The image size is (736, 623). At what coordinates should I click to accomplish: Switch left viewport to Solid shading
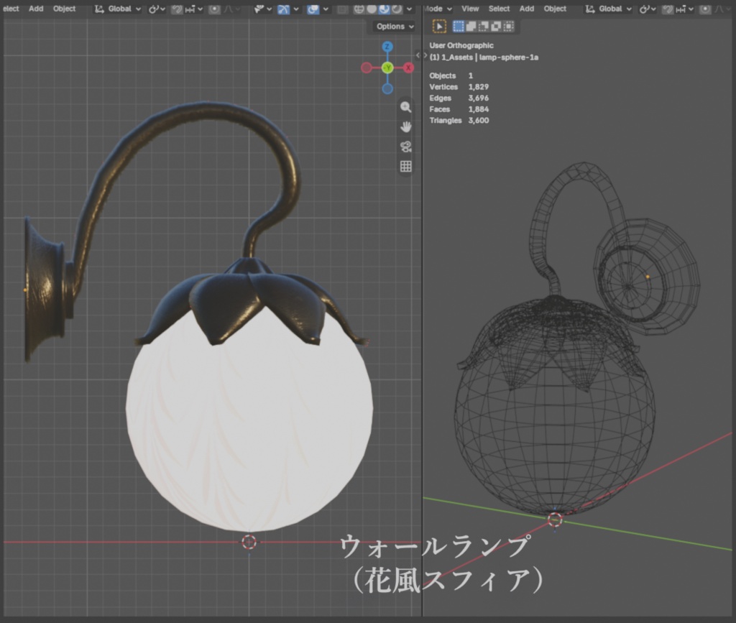[x=372, y=9]
